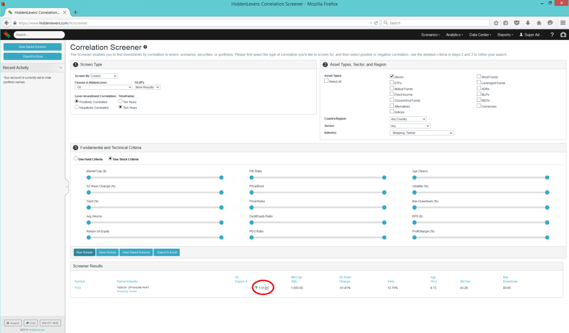The width and height of the screenshot is (569, 333).
Task: Click the sidebar collapse handle
Action: coord(66,187)
